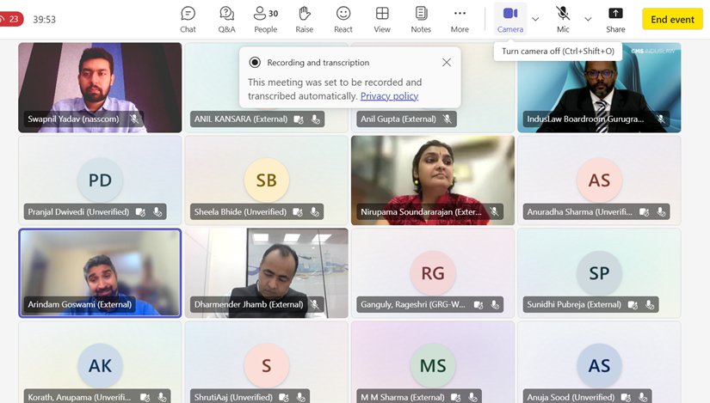Click the recording indicator icon in notification

pyautogui.click(x=255, y=63)
